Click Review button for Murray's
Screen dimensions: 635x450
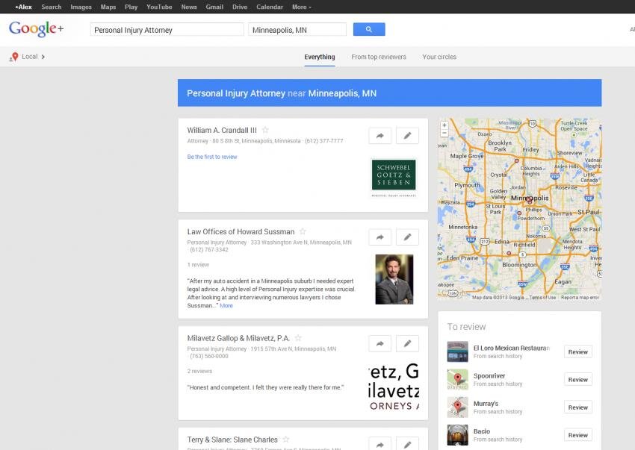point(578,407)
